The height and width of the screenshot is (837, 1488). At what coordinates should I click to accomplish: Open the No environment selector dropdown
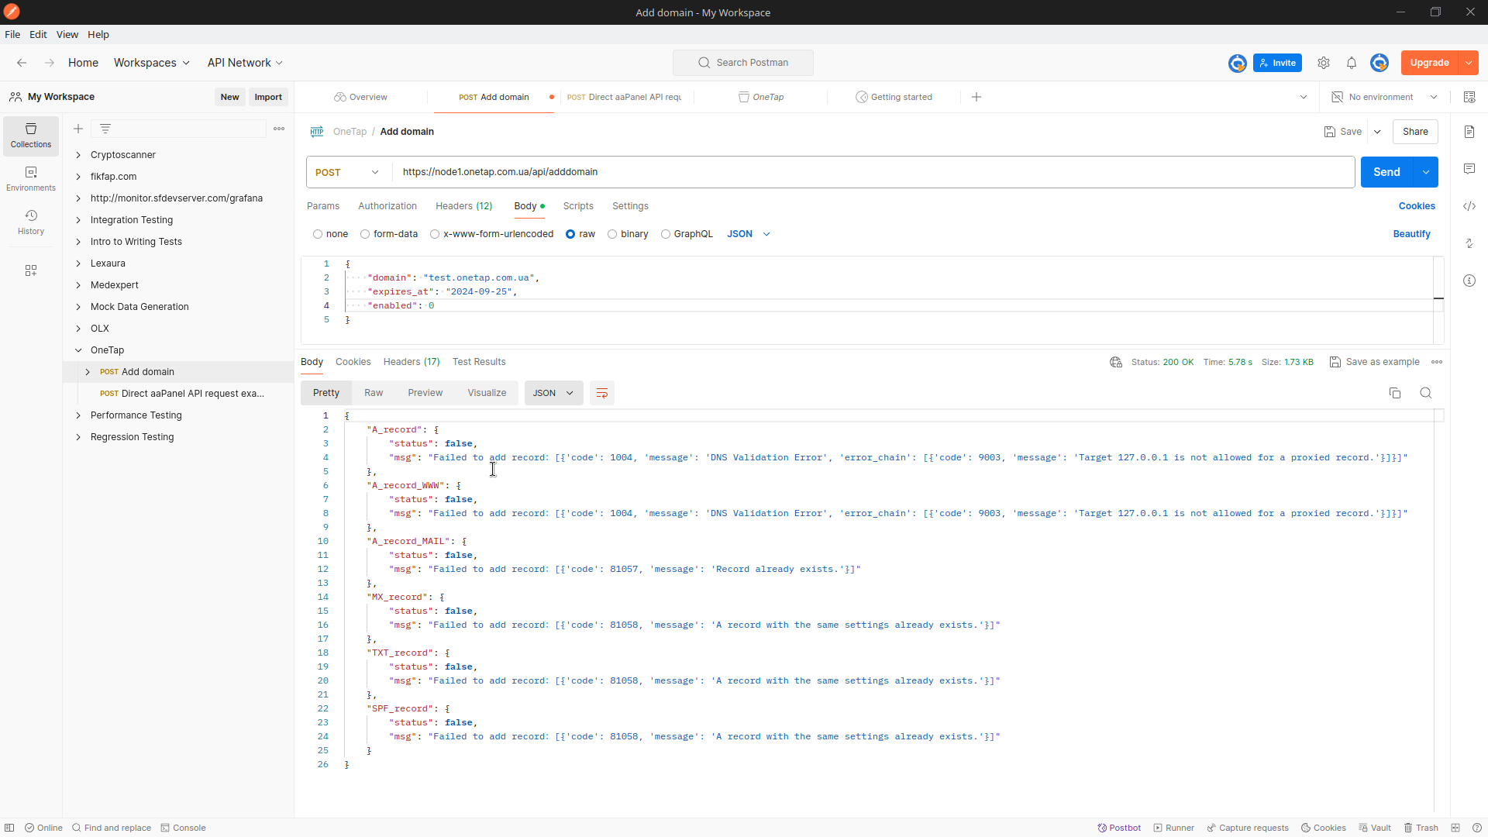[1384, 97]
